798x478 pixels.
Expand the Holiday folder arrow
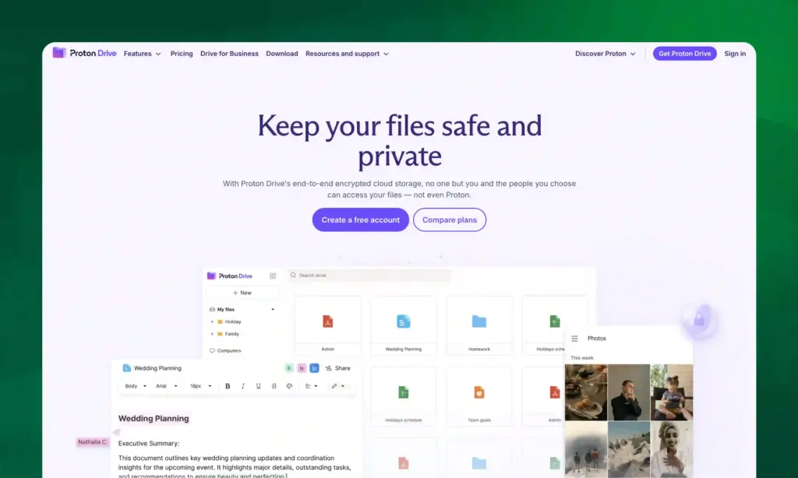coord(212,322)
